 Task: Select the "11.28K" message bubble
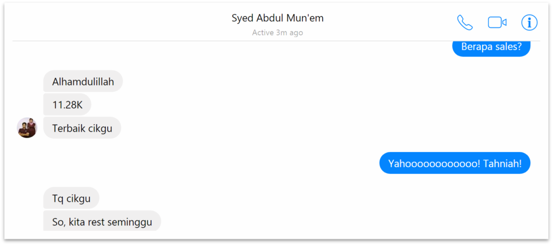click(68, 105)
